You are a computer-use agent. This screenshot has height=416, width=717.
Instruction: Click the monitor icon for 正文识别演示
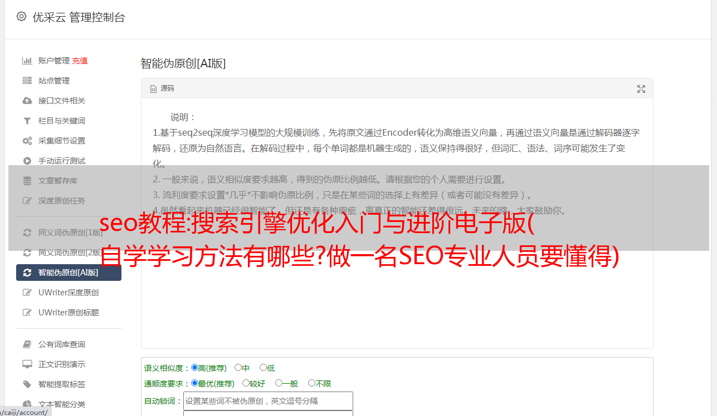point(27,364)
